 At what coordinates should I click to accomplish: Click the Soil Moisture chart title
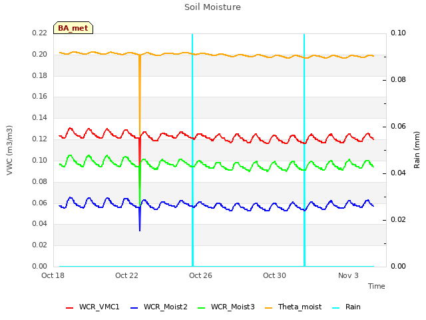[212, 7]
